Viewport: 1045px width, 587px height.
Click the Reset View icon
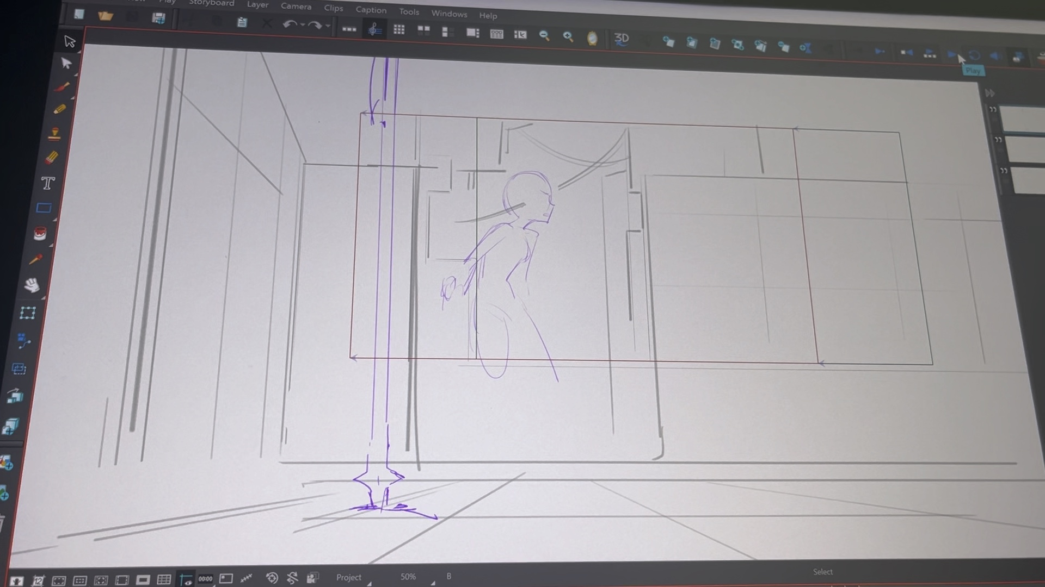click(272, 578)
